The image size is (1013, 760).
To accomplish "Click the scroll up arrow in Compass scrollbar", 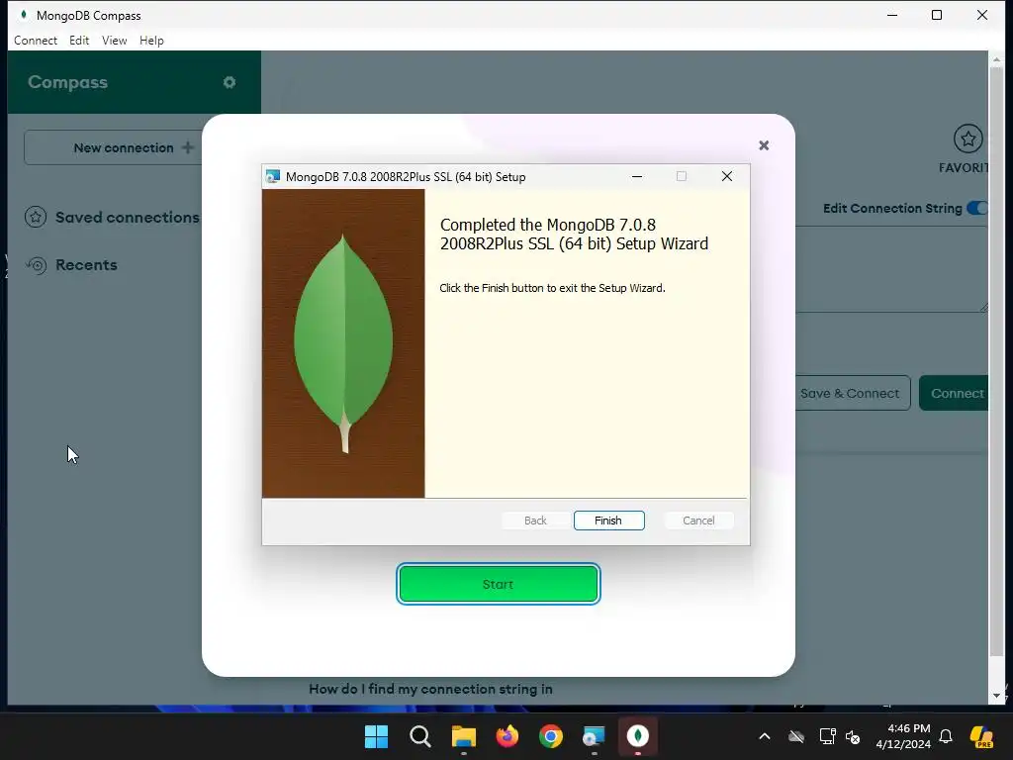I will coord(996,59).
